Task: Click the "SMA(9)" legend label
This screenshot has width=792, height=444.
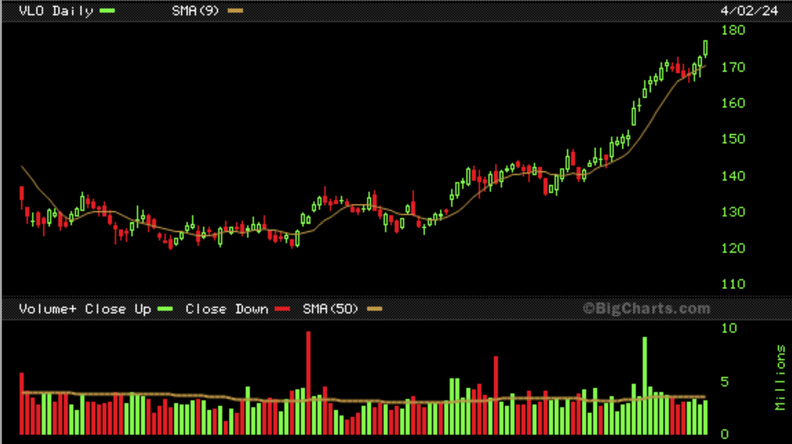Action: (196, 11)
